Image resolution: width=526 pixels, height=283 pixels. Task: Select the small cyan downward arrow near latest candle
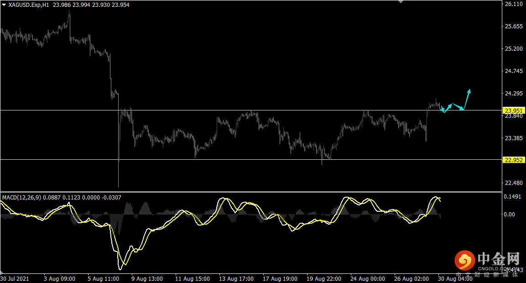point(442,109)
